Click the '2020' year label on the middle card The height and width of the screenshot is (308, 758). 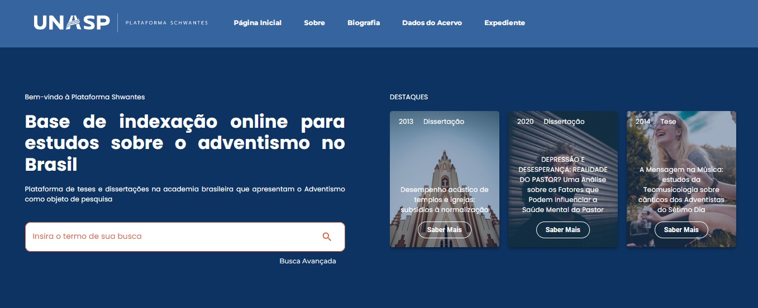click(525, 122)
